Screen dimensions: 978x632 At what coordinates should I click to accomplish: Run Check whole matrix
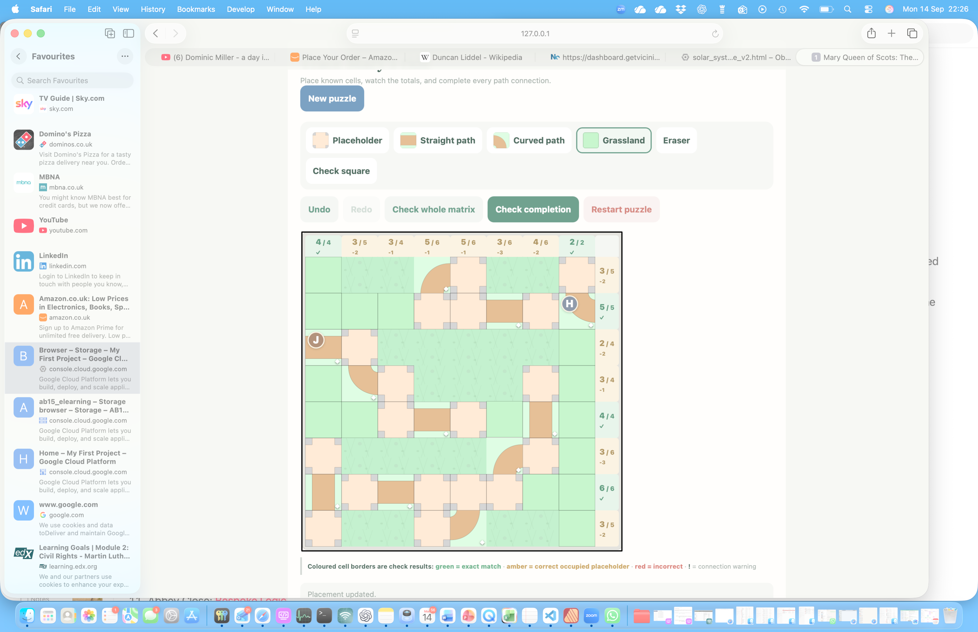(x=434, y=209)
